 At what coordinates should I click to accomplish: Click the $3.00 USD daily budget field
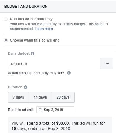(54, 64)
